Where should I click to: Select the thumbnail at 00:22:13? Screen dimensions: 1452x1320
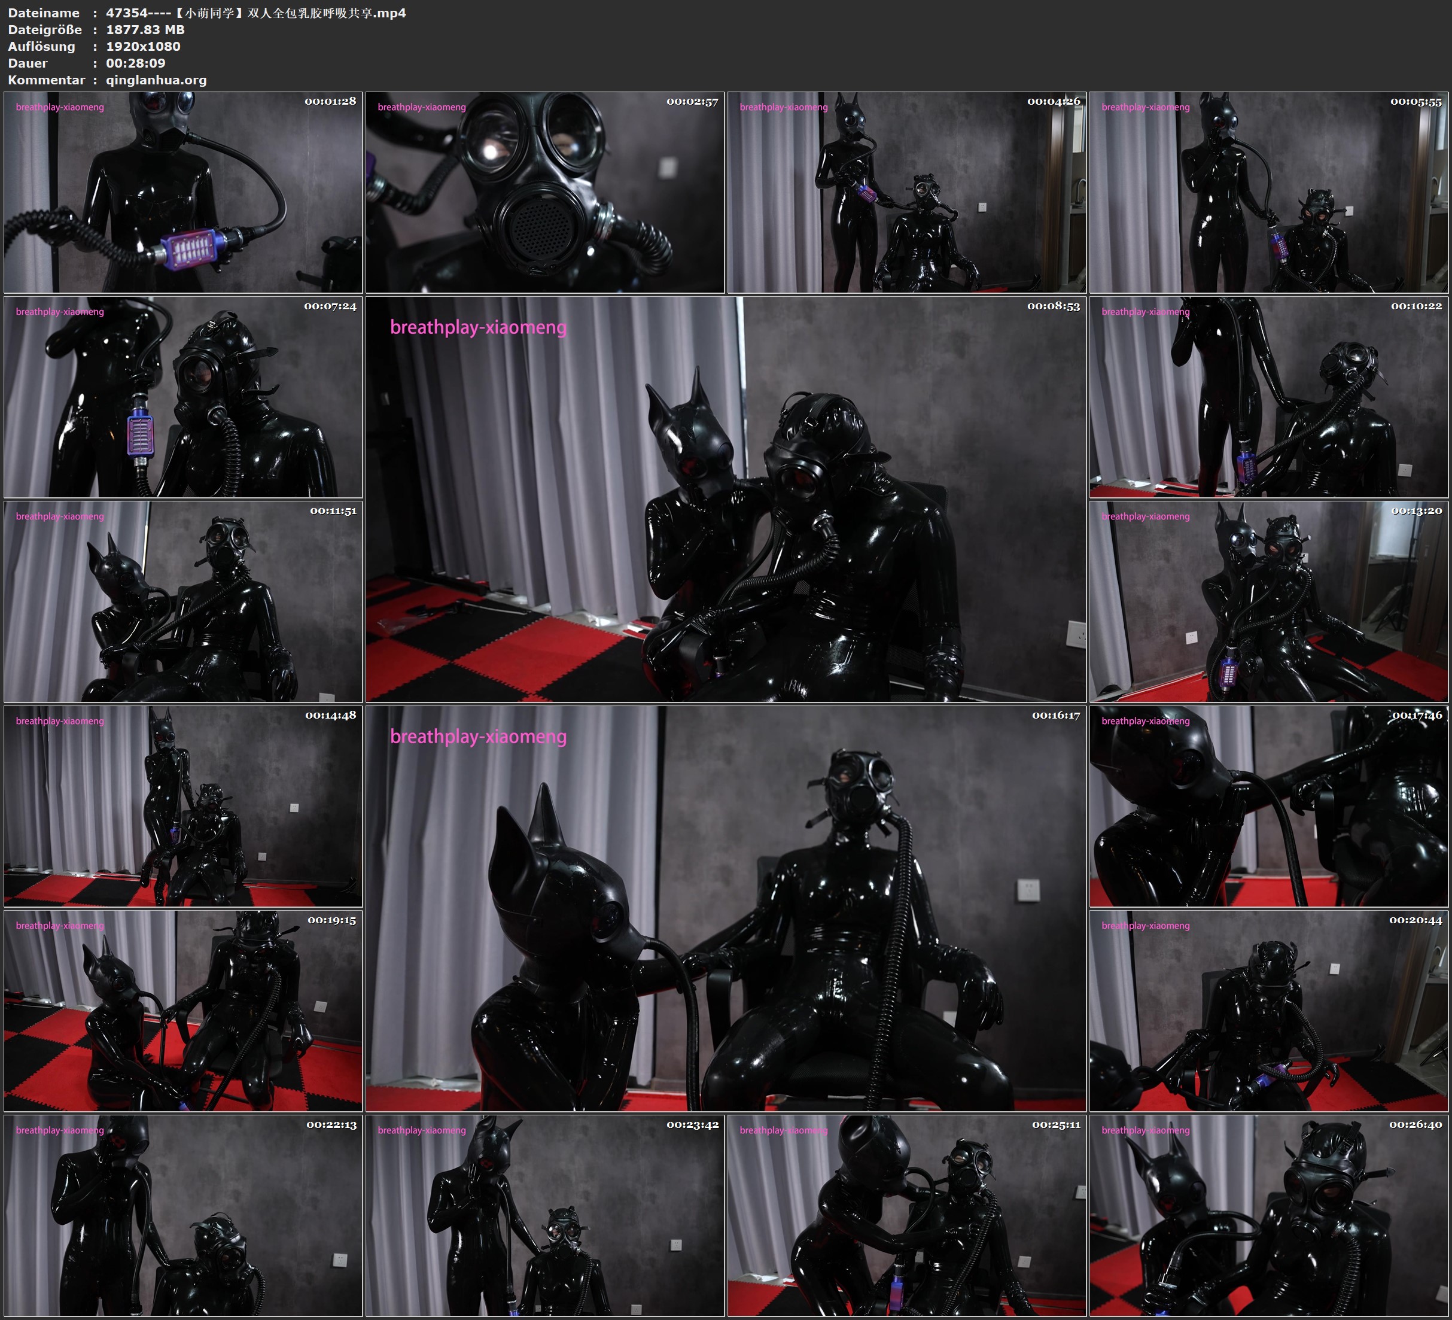point(183,1215)
